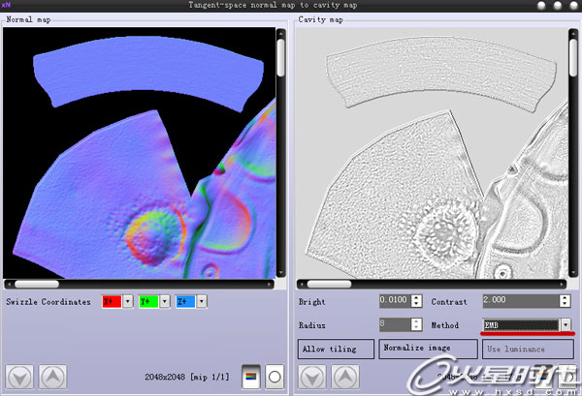Click the green Y+ swizzle color box
This screenshot has height=396, width=582.
click(148, 301)
